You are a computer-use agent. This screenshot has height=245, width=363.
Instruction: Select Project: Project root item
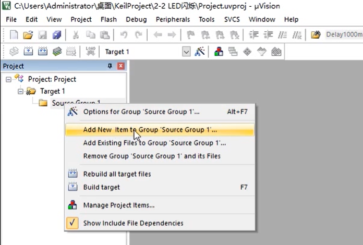52,79
